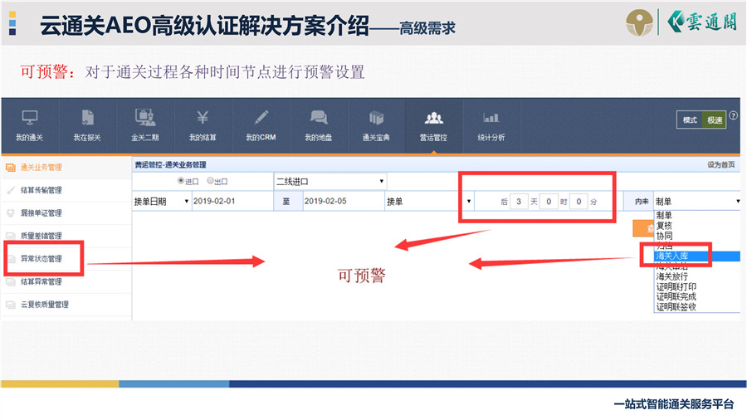
Task: Click the 设为首页 link
Action: (x=720, y=164)
